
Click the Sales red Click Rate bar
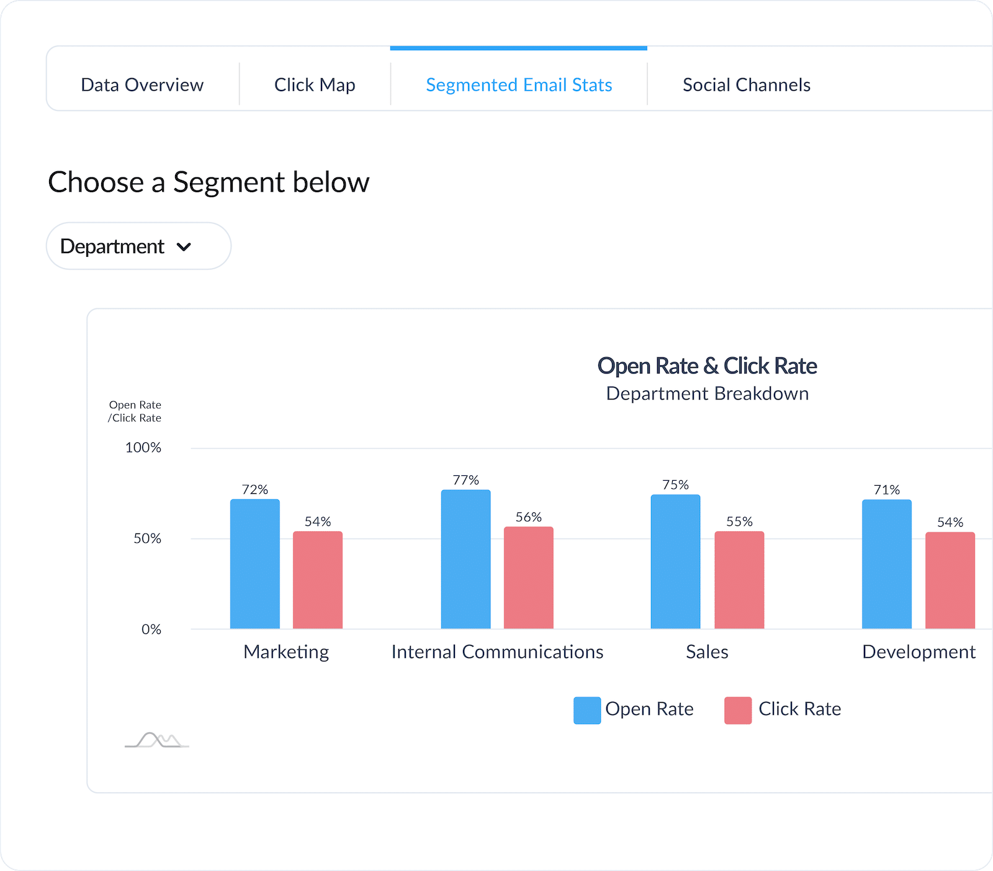(739, 580)
